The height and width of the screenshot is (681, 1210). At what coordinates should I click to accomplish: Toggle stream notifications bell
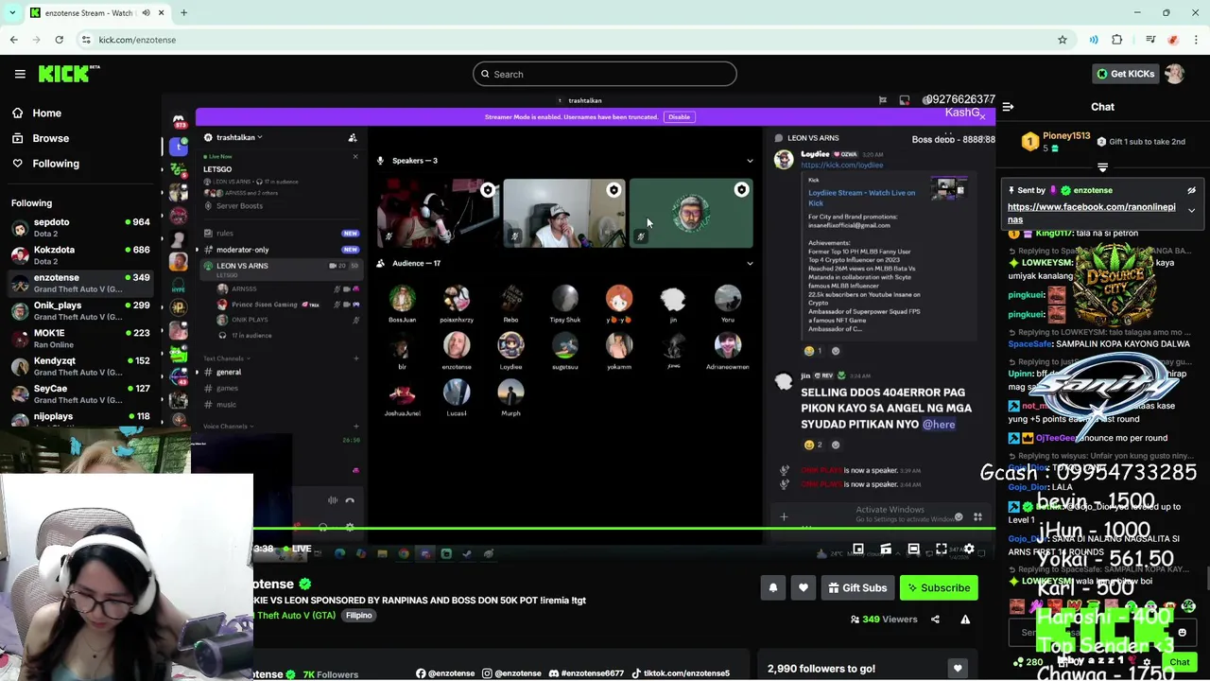773,588
